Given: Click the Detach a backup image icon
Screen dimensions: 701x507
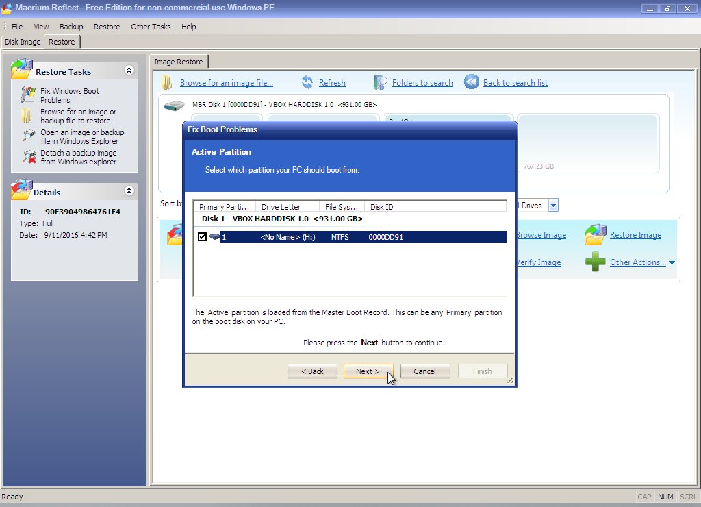Looking at the screenshot, I should (28, 157).
